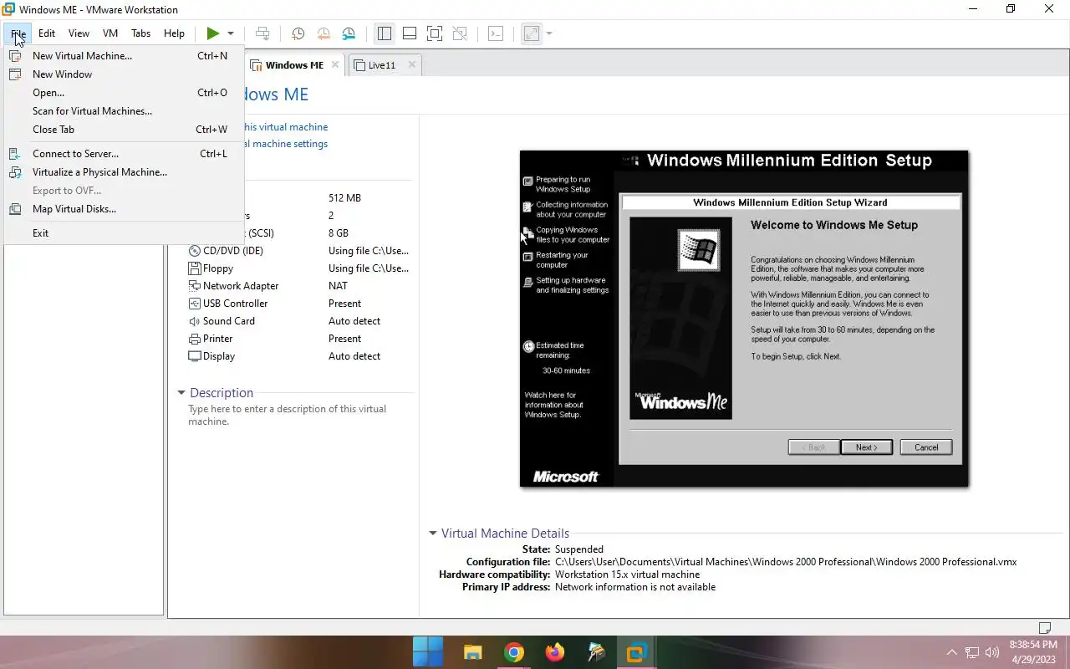The image size is (1070, 669).
Task: Select Close Tab menu entry
Action: pos(124,130)
